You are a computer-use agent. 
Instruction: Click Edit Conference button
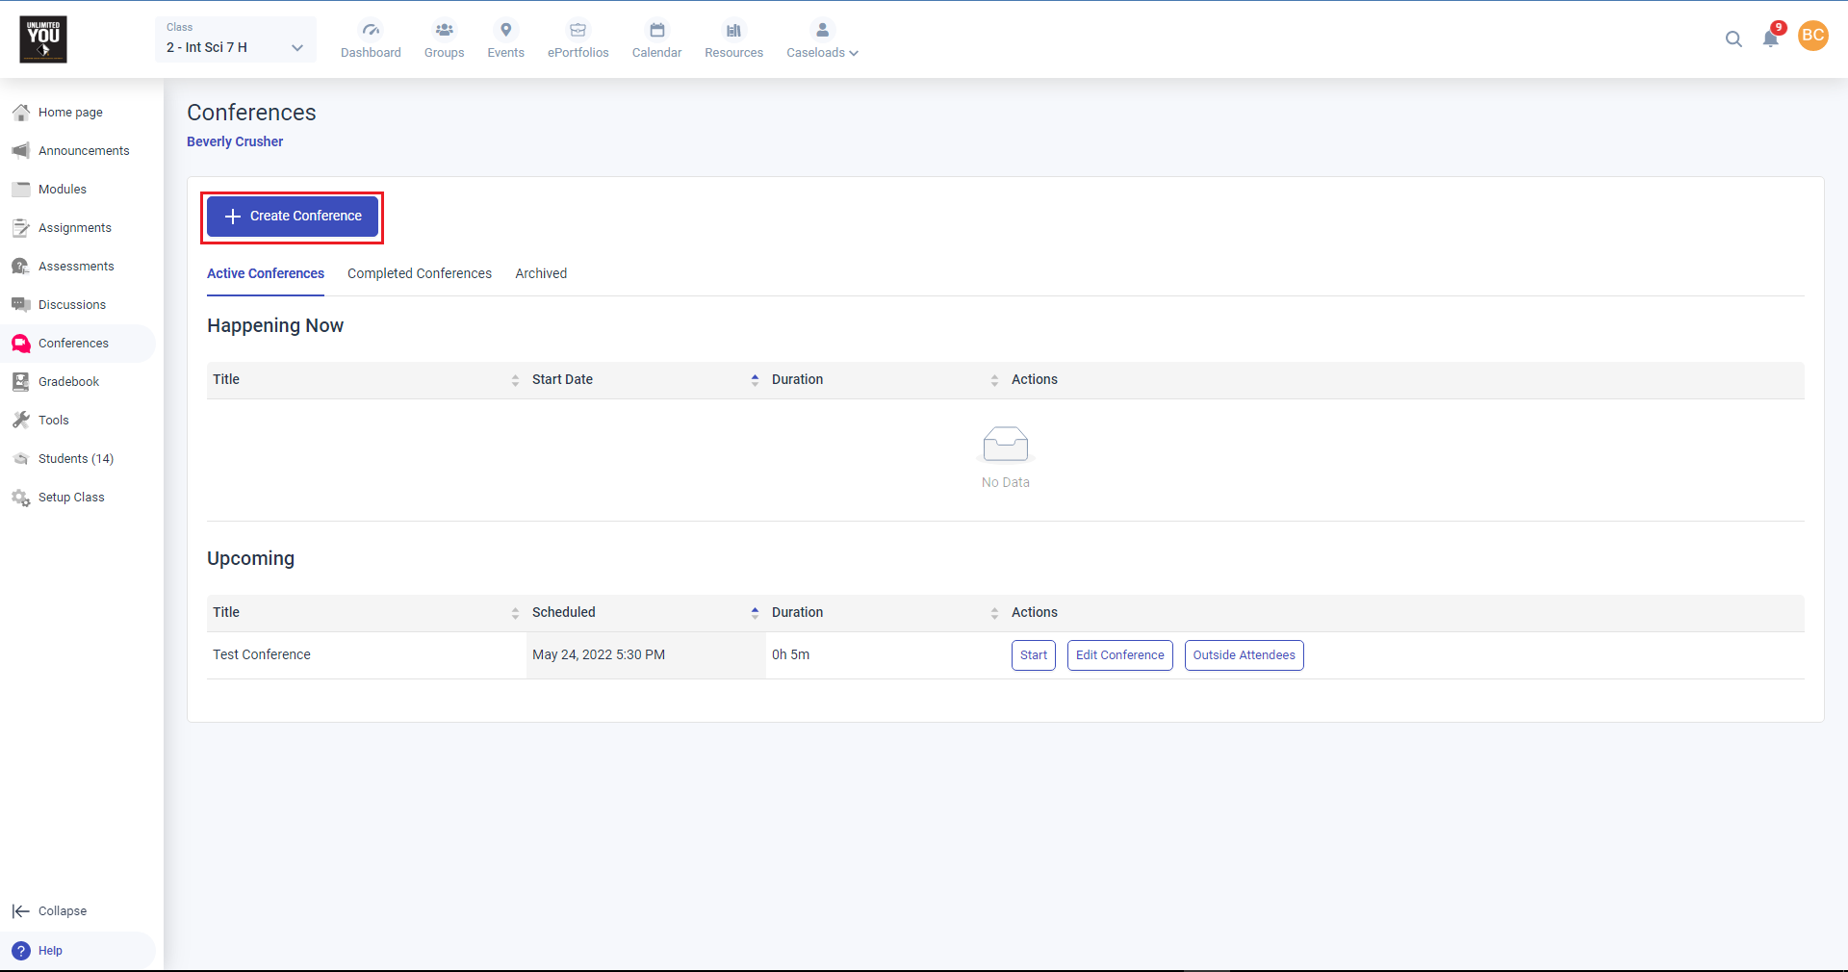(x=1120, y=655)
